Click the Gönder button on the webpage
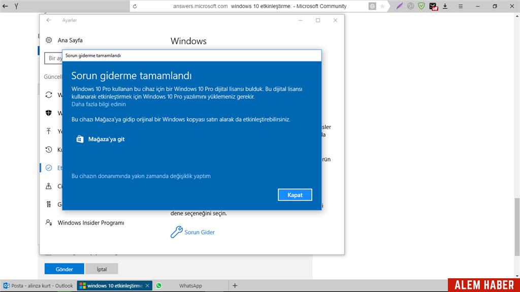This screenshot has height=292, width=520. click(x=64, y=269)
